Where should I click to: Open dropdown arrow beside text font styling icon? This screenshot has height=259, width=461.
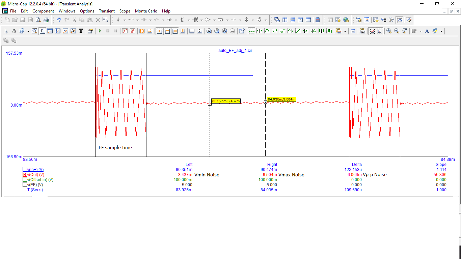coord(441,31)
